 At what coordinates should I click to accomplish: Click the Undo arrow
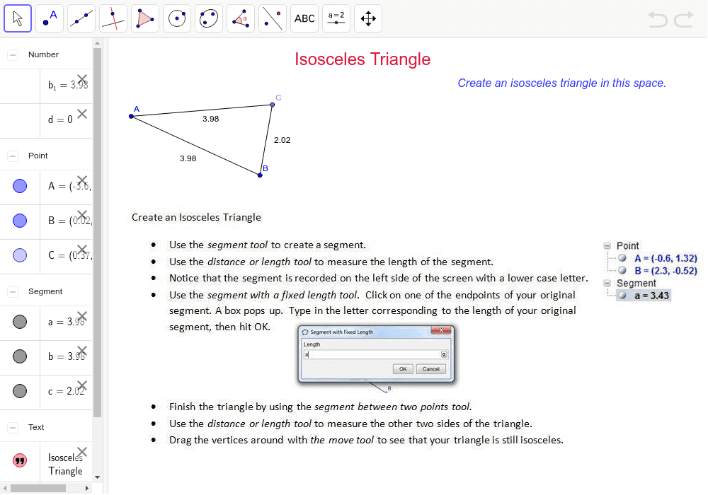[658, 19]
